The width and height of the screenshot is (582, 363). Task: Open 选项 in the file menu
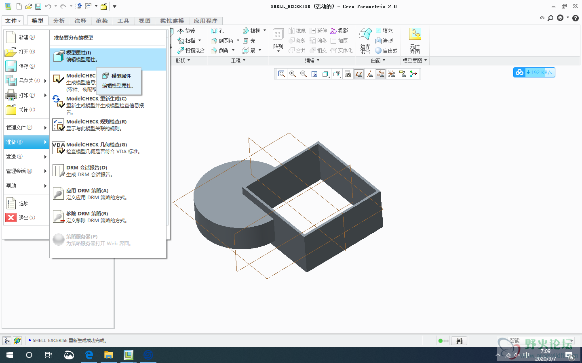point(26,203)
